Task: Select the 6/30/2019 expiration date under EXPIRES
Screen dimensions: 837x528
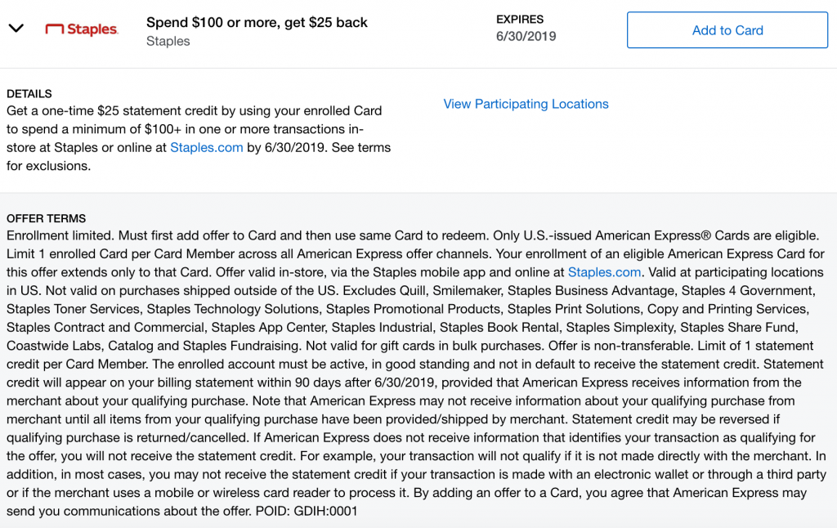Action: coord(526,36)
